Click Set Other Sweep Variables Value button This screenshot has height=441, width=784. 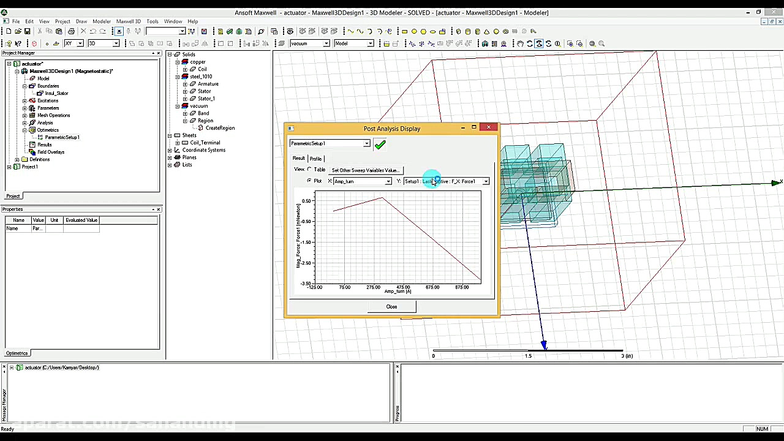[364, 170]
